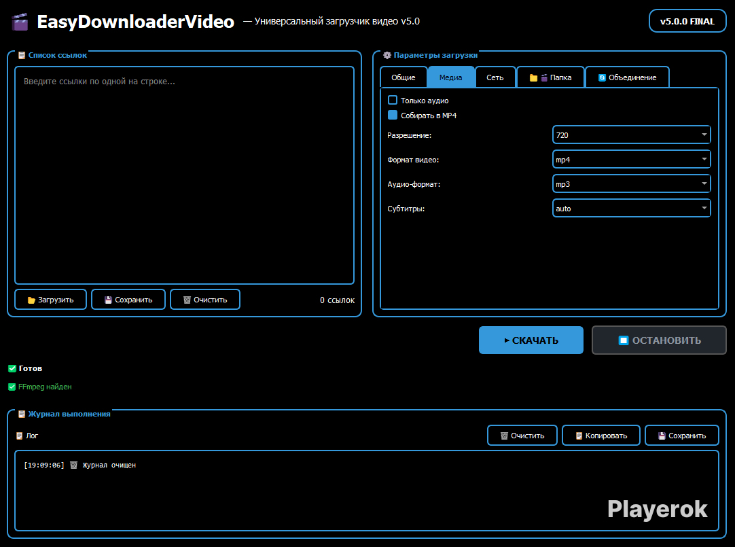
Task: Click the ОСТАНОВИТЬ button
Action: click(659, 340)
